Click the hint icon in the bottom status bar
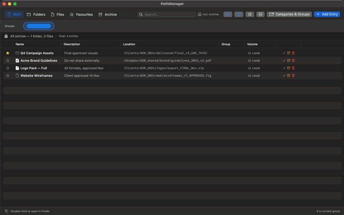This screenshot has height=215, width=344. tap(6, 211)
